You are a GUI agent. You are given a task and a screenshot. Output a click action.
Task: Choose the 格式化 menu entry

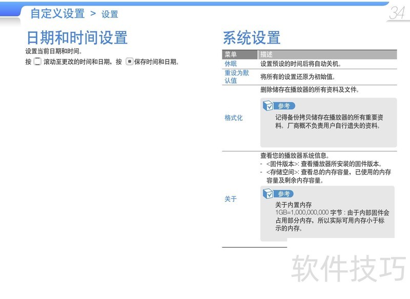click(x=234, y=118)
